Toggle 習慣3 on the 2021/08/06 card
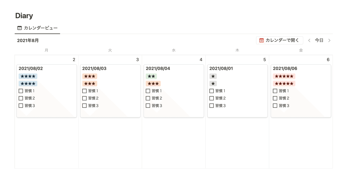Image resolution: width=347 pixels, height=179 pixels. click(275, 106)
